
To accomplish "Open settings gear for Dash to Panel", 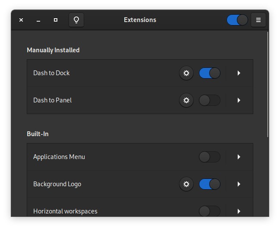I will 186,100.
